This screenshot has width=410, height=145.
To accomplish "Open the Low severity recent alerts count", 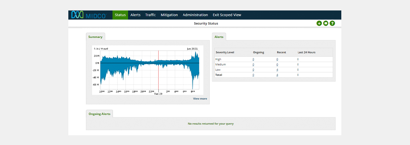I will coord(277,70).
